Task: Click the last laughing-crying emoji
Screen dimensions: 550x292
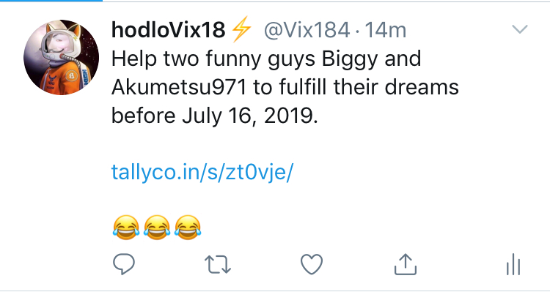Action: 188,228
